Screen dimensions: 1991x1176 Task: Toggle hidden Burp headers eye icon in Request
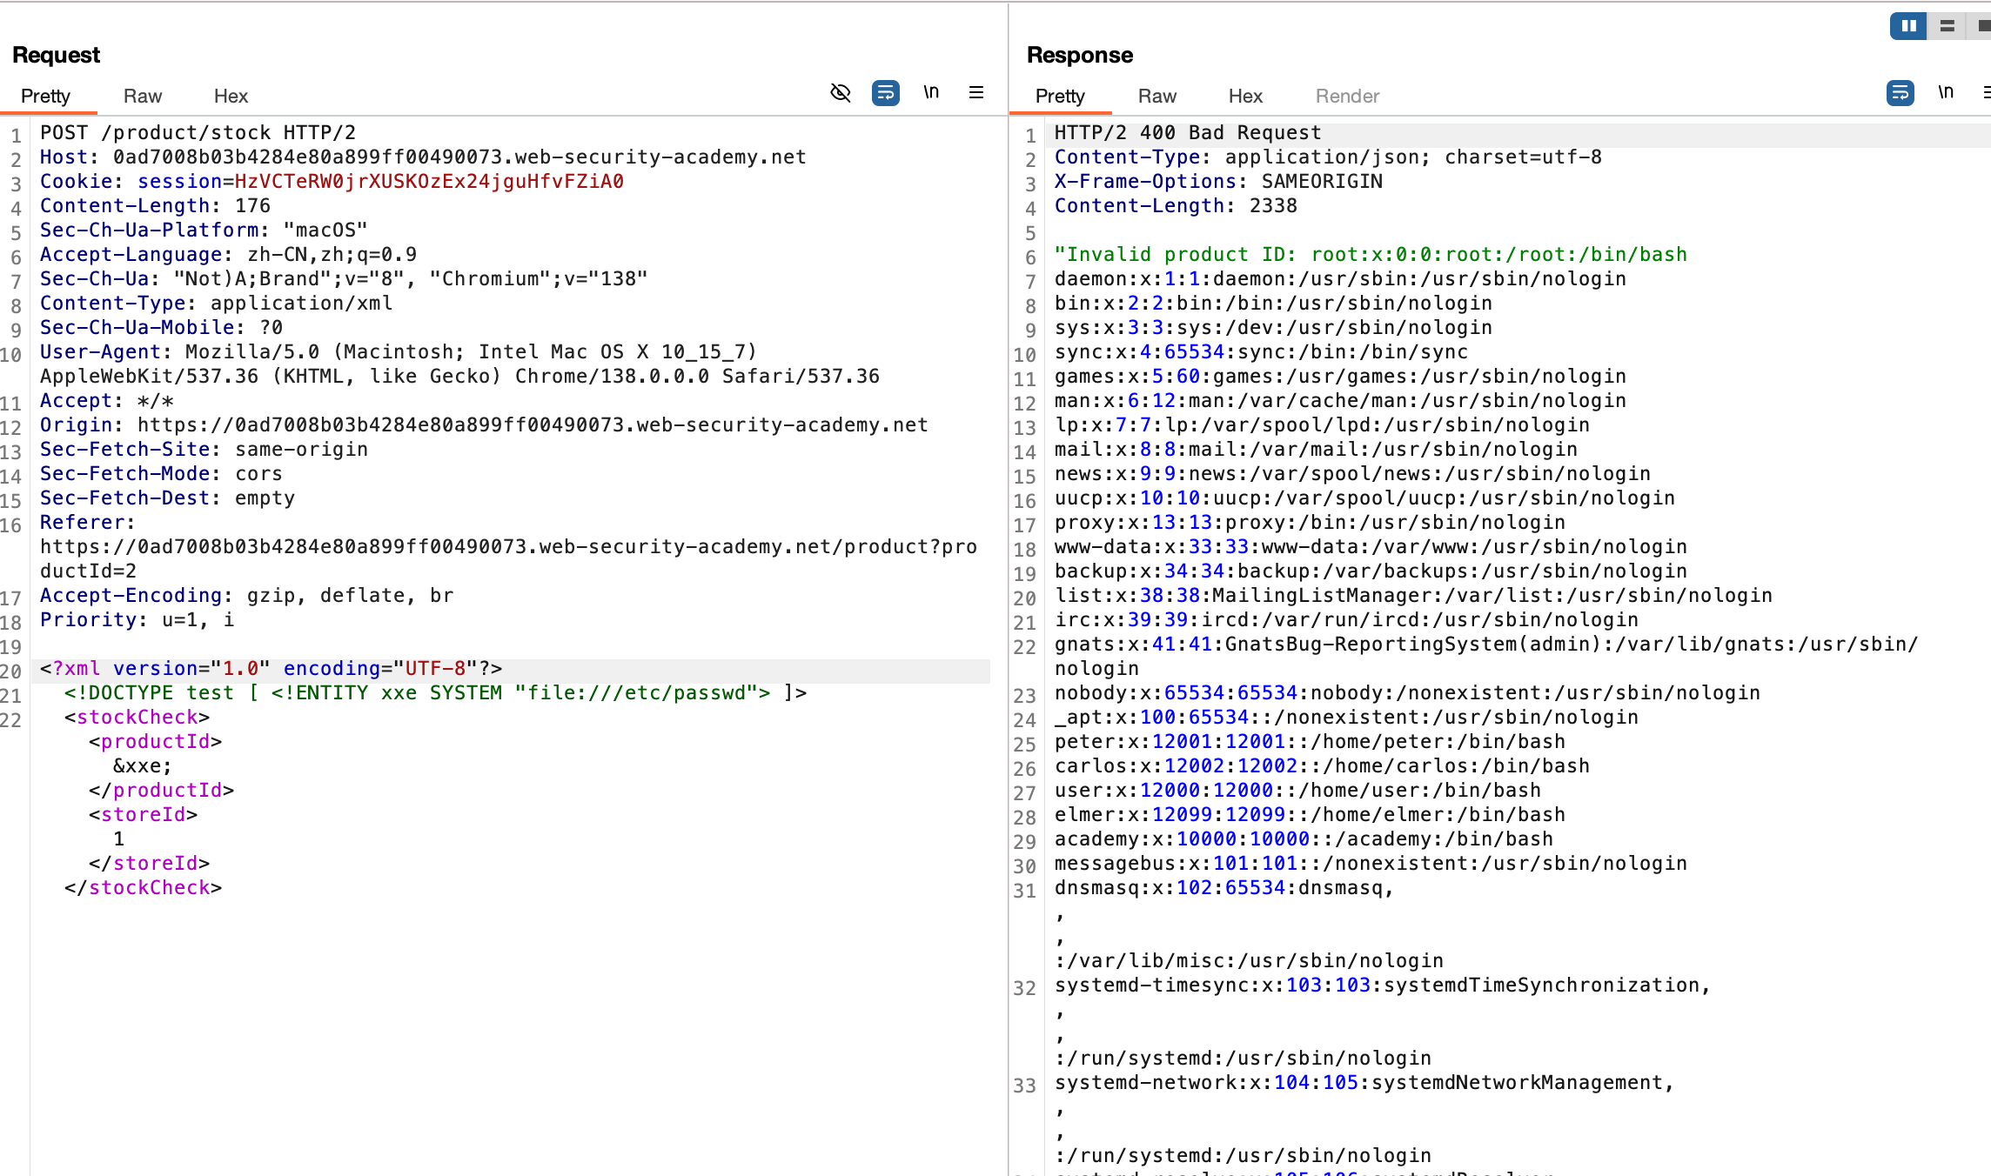840,92
